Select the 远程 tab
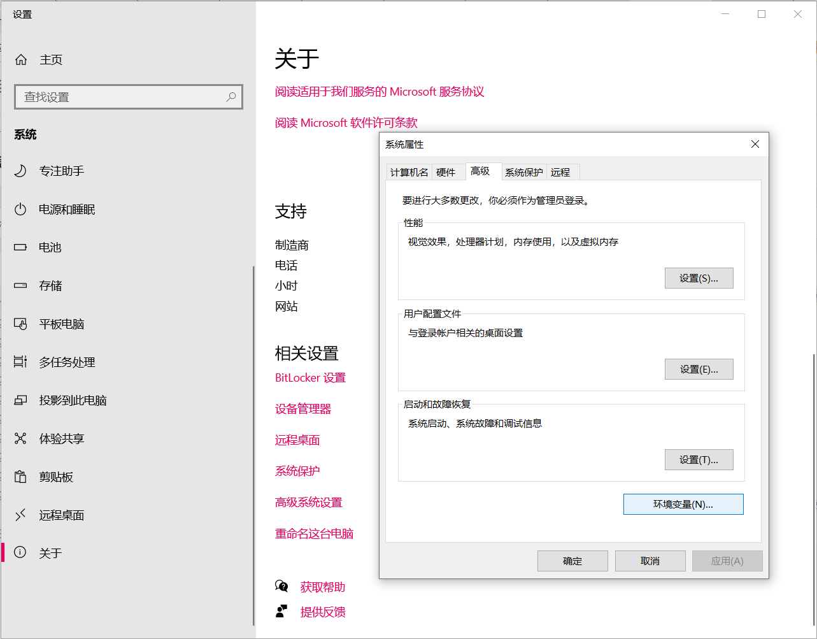Image resolution: width=817 pixels, height=639 pixels. (560, 173)
